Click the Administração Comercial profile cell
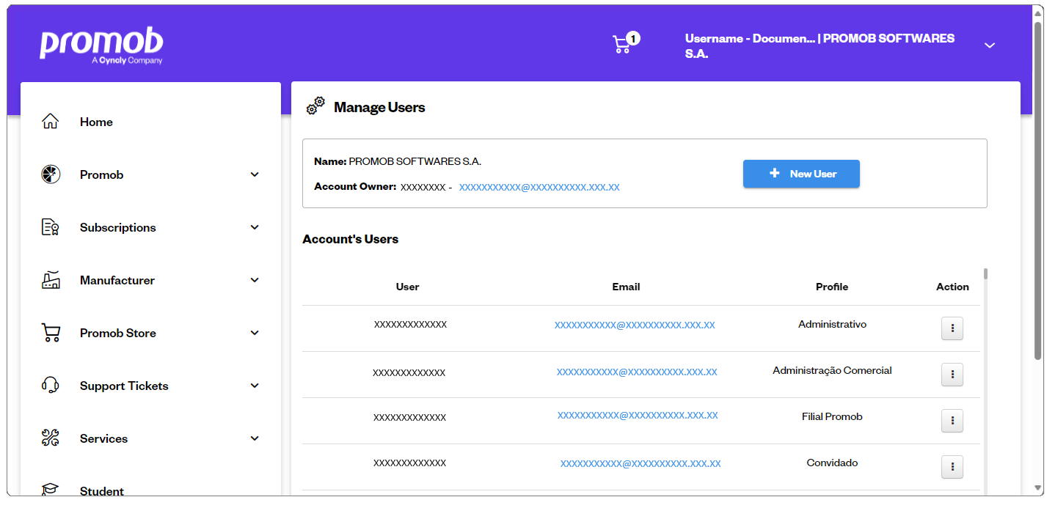Viewport: 1055px width, 519px height. tap(832, 370)
